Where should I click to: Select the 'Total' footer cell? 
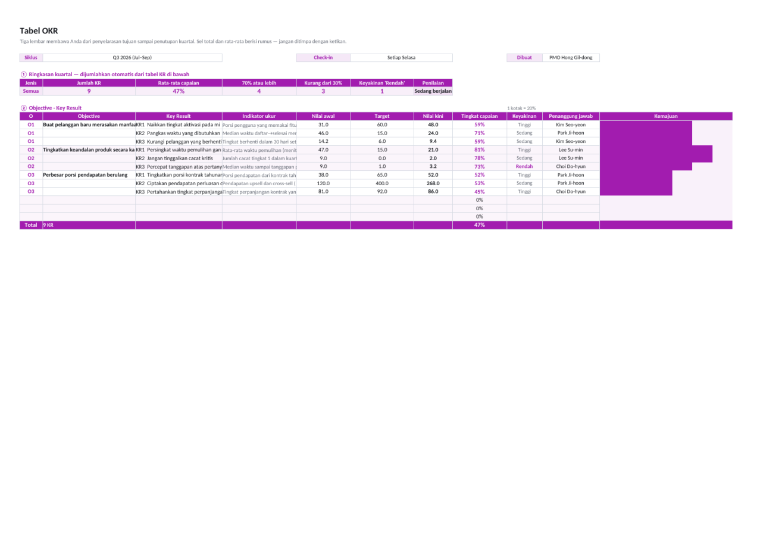click(x=31, y=225)
